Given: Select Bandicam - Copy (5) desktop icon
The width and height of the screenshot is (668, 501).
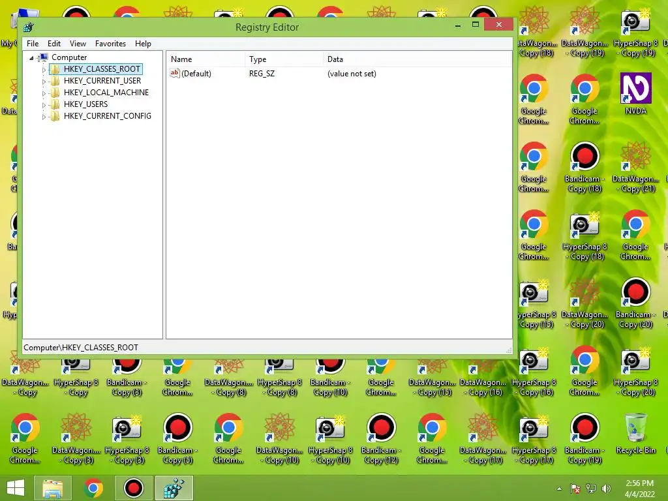Looking at the screenshot, I should [177, 439].
